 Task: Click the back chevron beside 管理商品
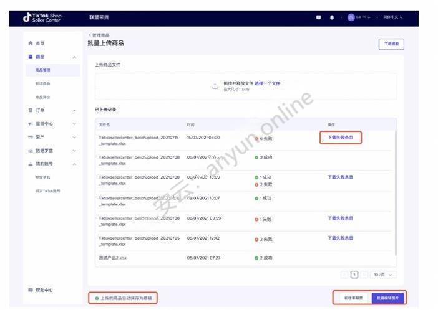point(90,35)
